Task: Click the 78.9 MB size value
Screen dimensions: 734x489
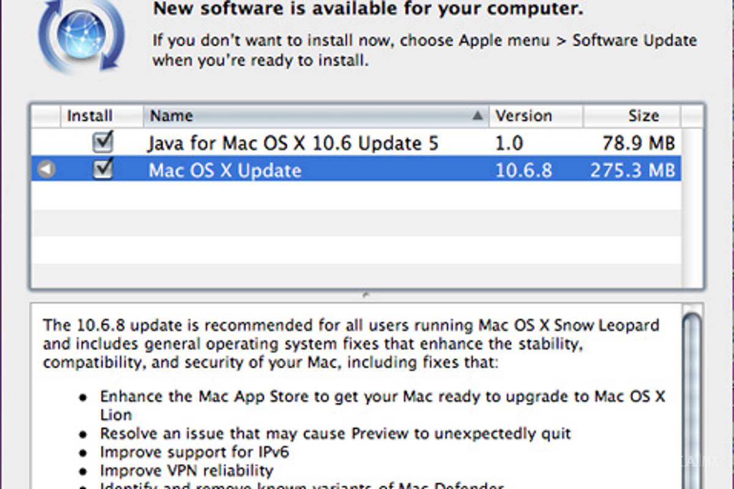Action: [637, 143]
